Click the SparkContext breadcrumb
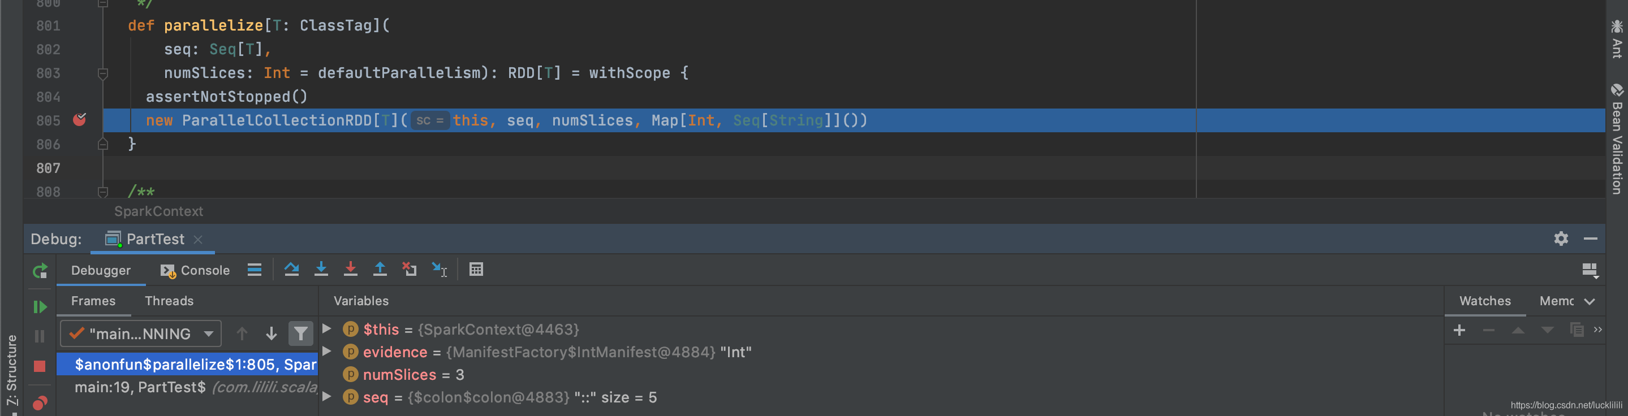The image size is (1628, 416). 158,211
